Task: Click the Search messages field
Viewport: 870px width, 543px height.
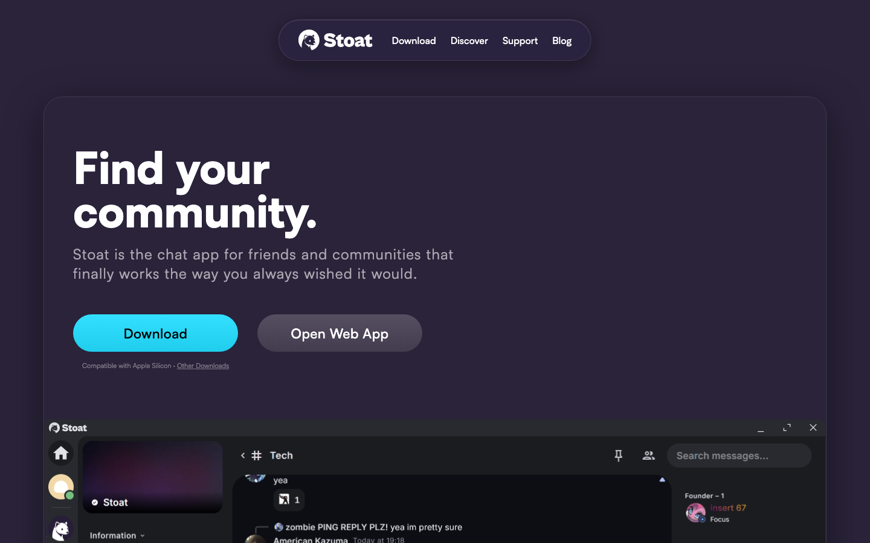Action: point(739,456)
